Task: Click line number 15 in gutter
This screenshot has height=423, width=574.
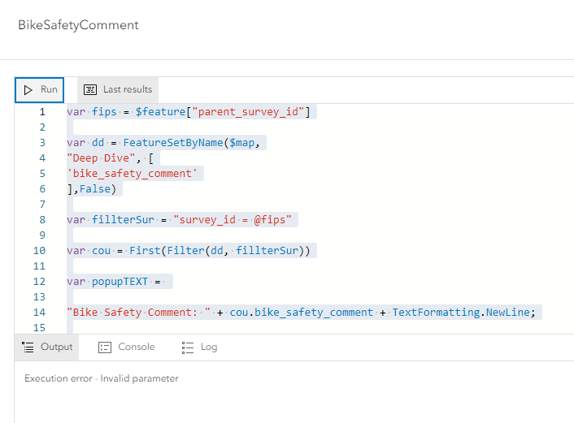Action: pos(39,327)
